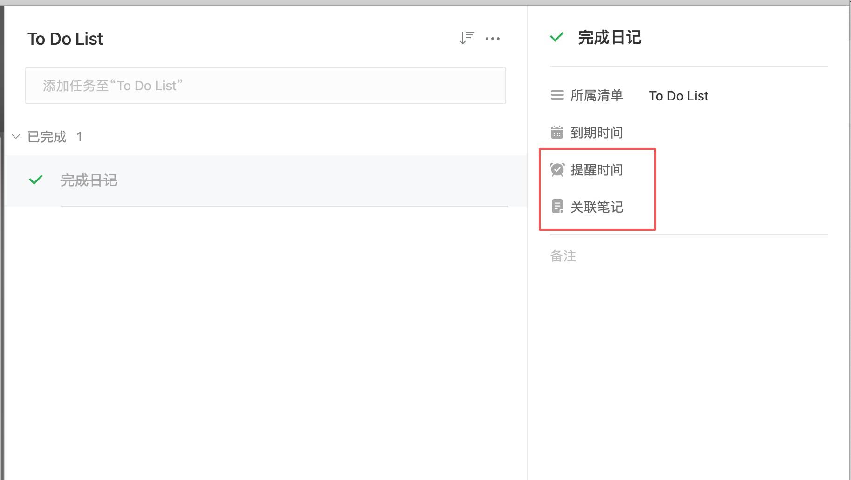Click the 提醒时间 alarm clock icon
The height and width of the screenshot is (480, 851).
point(557,170)
